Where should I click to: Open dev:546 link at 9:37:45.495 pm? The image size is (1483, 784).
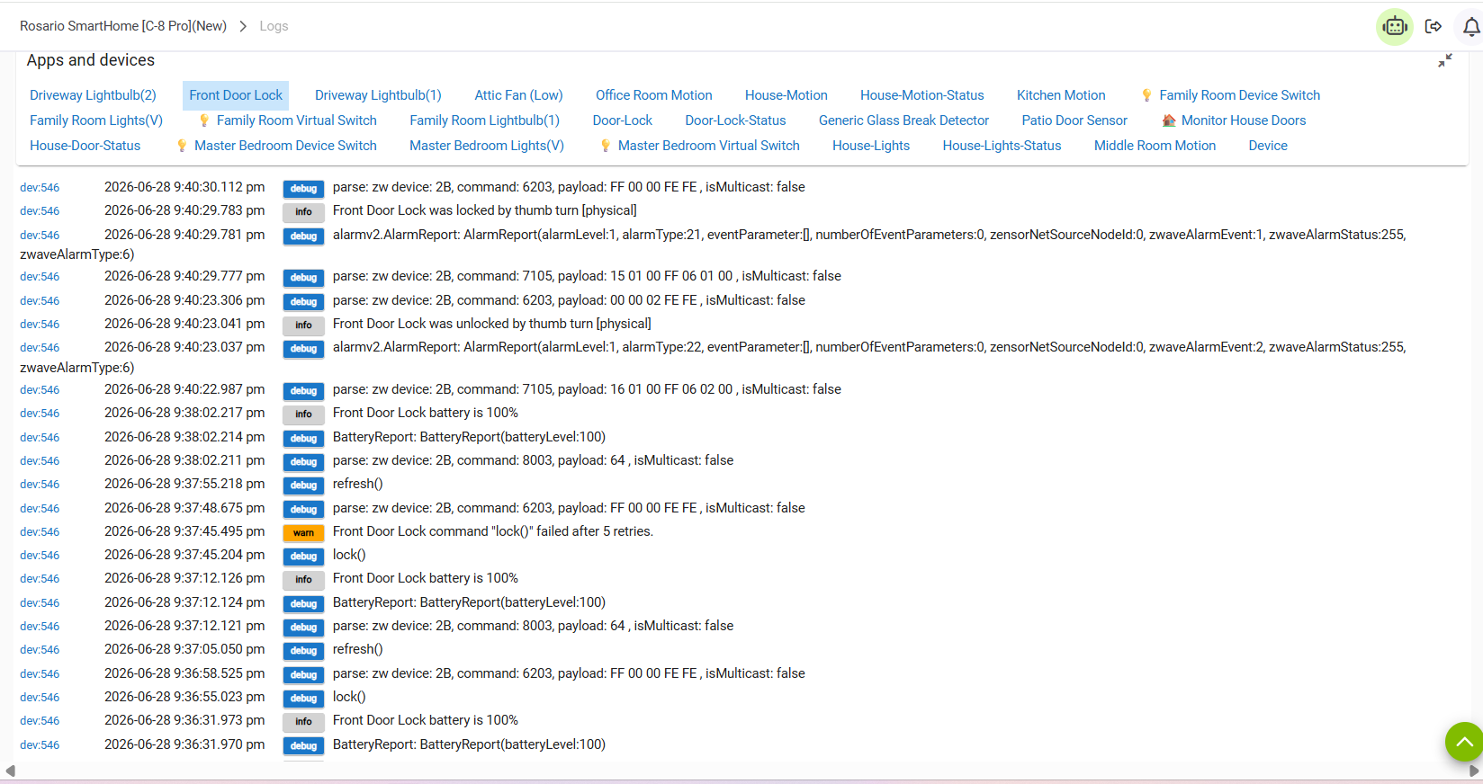pyautogui.click(x=40, y=532)
